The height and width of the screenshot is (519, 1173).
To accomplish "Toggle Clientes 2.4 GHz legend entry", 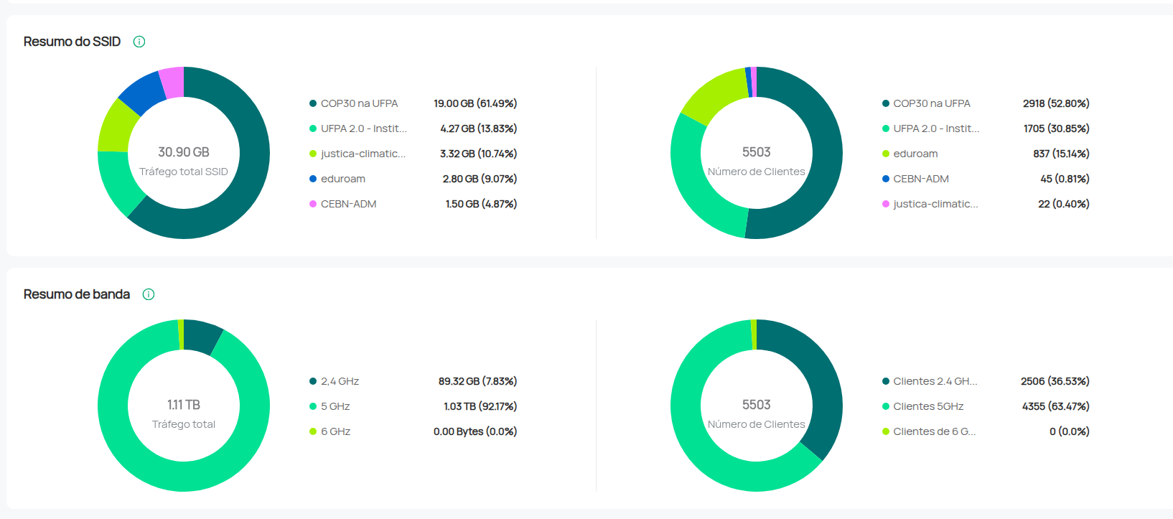I will [x=935, y=381].
